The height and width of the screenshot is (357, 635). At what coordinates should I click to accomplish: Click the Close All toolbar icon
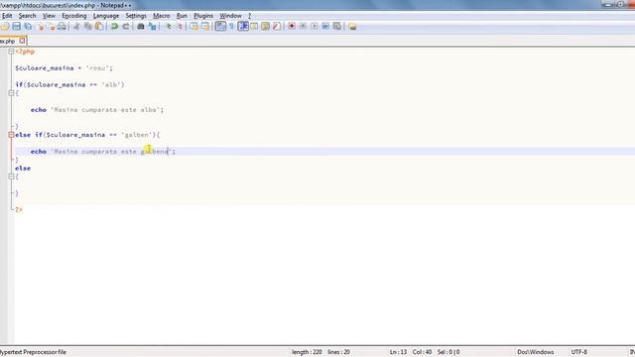(x=51, y=27)
